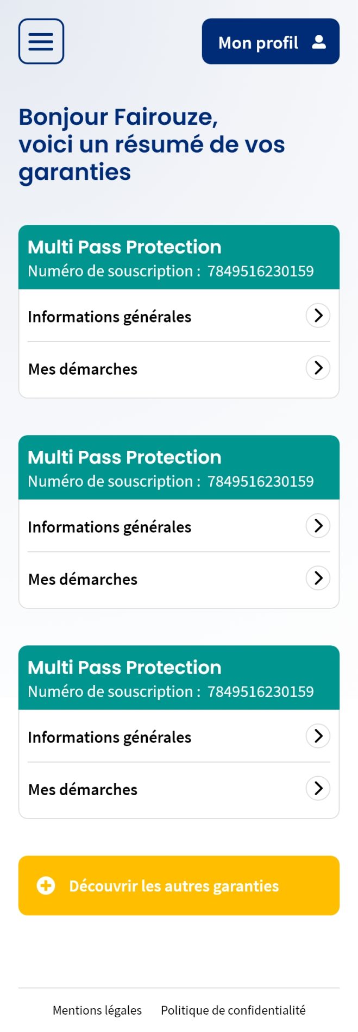Image resolution: width=358 pixels, height=1032 pixels.
Task: Click the Mes démarches chevron in the second card
Action: tap(318, 578)
